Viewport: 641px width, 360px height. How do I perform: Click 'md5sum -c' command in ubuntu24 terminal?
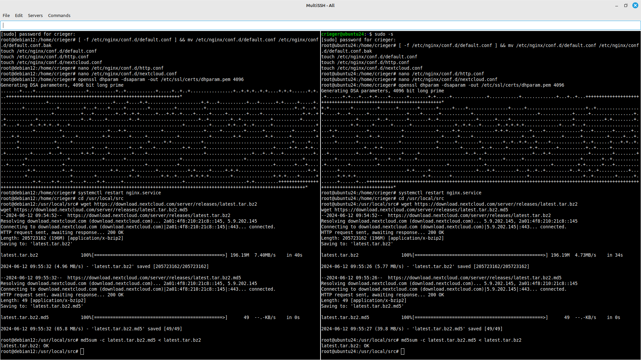coord(461,340)
